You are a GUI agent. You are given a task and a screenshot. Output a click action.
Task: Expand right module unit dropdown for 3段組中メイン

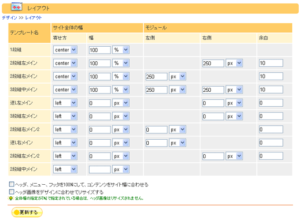(x=234, y=90)
